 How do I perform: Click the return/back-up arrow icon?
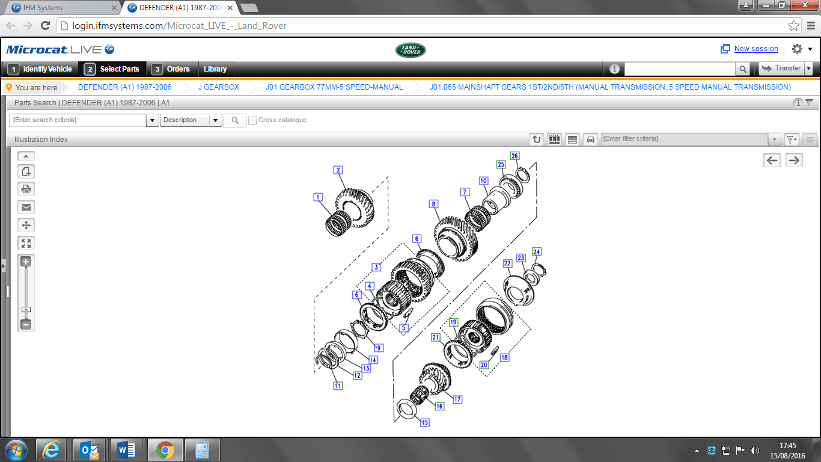(x=536, y=139)
